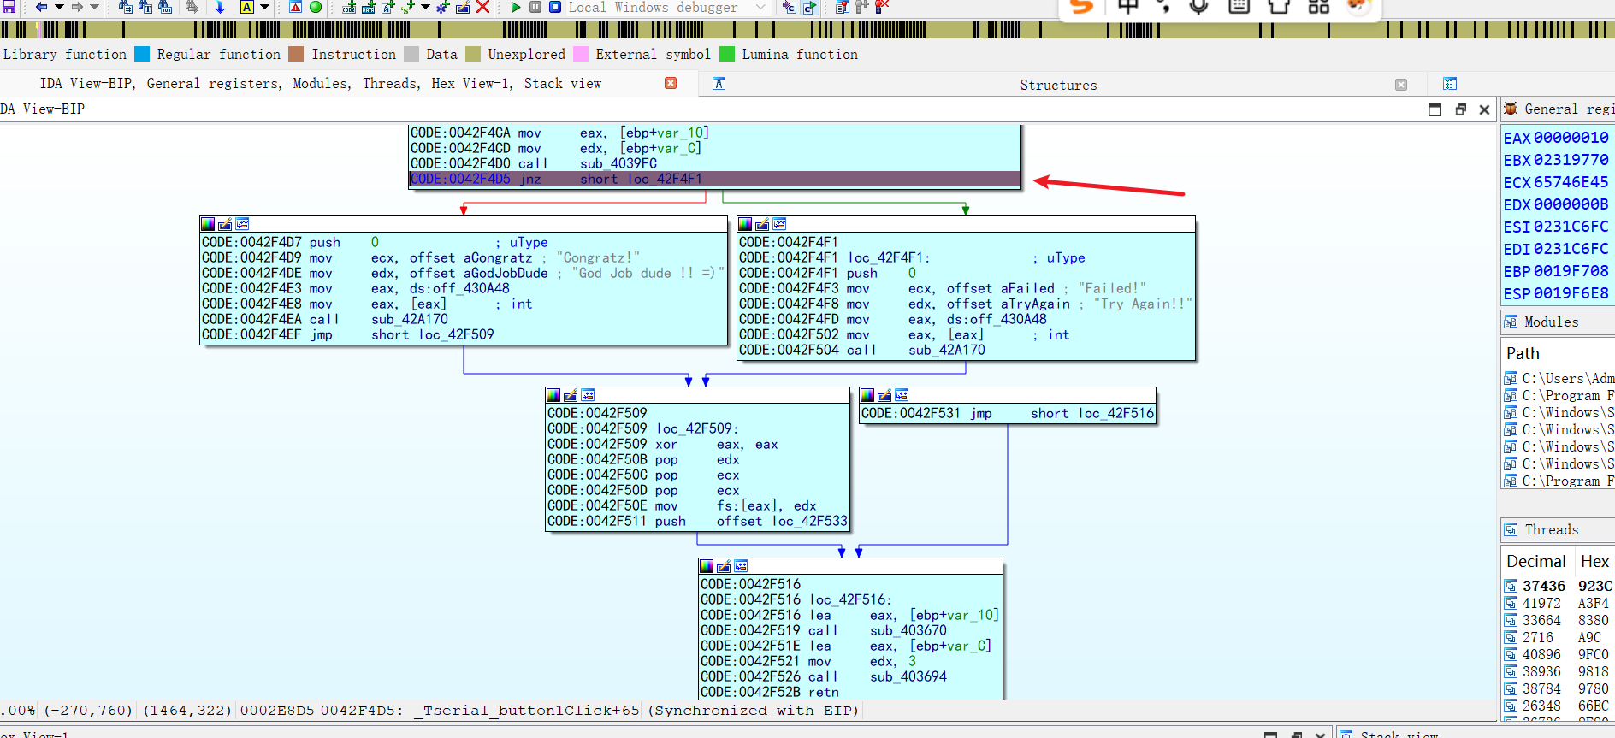Click the 'Path' column header in Modules

(1523, 353)
